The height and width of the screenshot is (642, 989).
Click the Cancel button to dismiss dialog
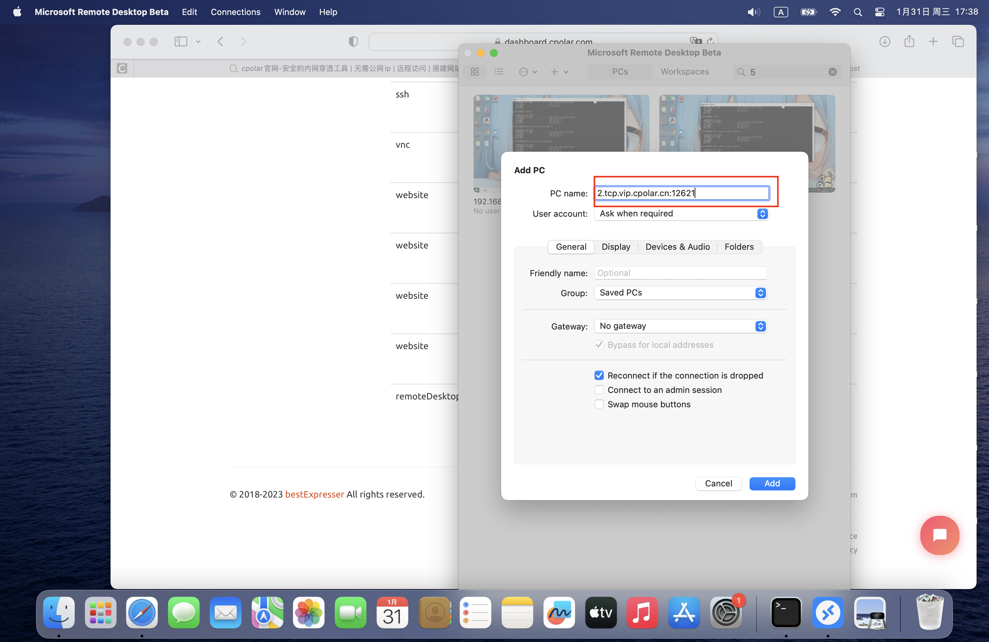click(718, 483)
